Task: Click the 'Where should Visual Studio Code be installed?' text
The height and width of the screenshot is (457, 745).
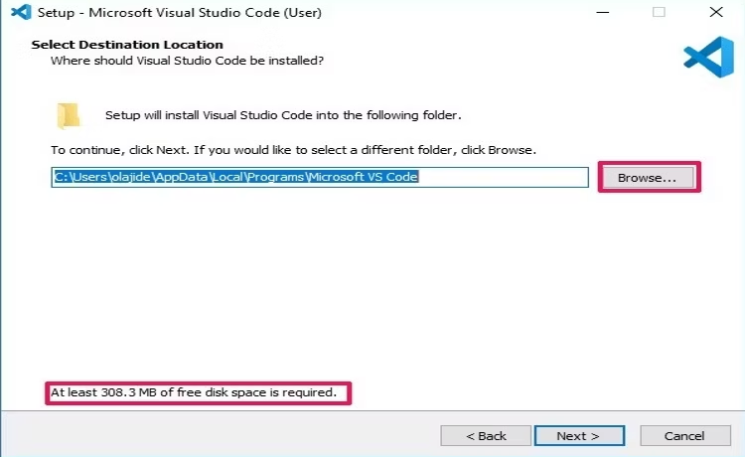Action: [x=187, y=61]
